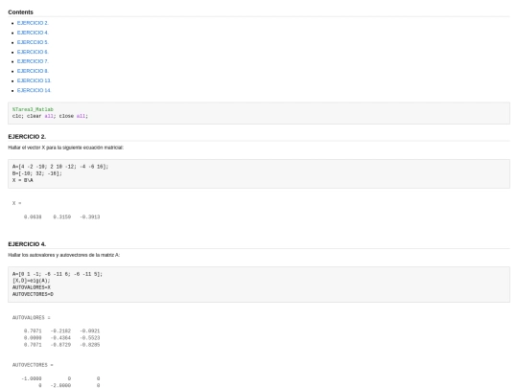Click the 'X =' output label
Image resolution: width=518 pixels, height=388 pixels.
[x=17, y=203]
